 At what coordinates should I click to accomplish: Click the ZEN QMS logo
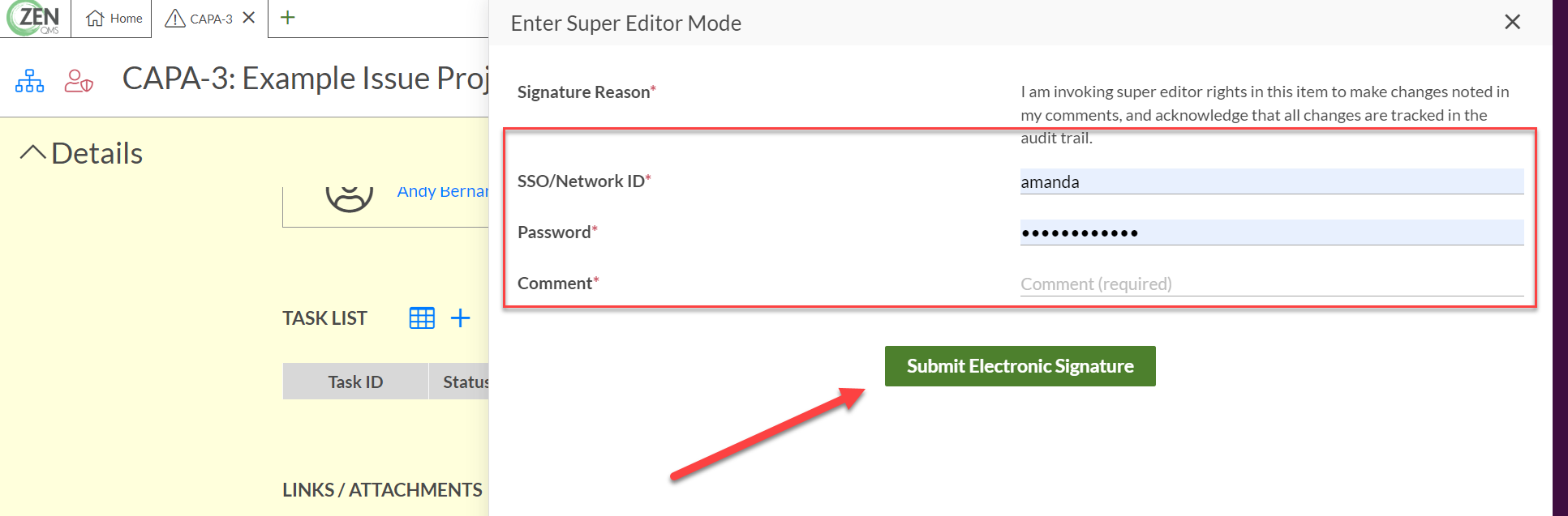coord(34,18)
